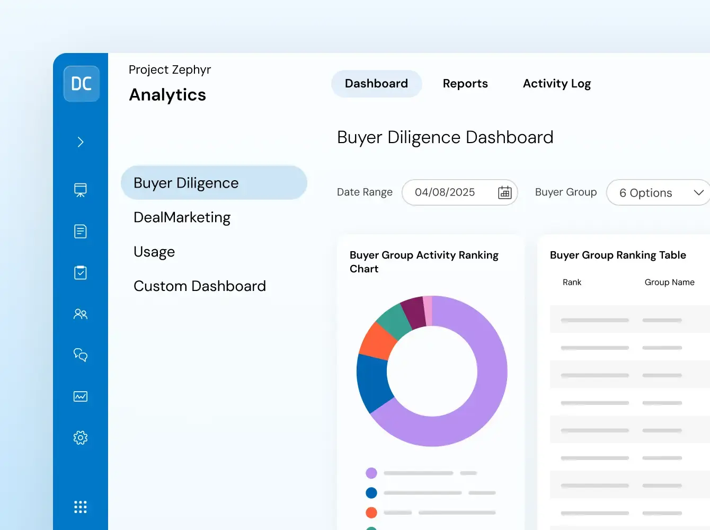Open the presentation board panel from sidebar
710x530 pixels.
click(81, 190)
